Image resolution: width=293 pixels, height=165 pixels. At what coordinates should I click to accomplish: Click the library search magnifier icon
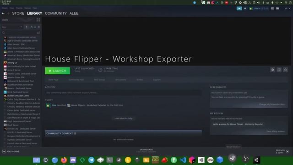[x=3, y=33]
